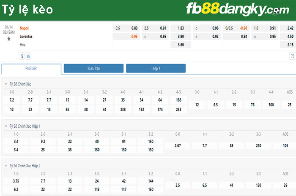The image size is (296, 196).
Task: Pick first-half 0-0 odds 2.67
Action: [178, 145]
